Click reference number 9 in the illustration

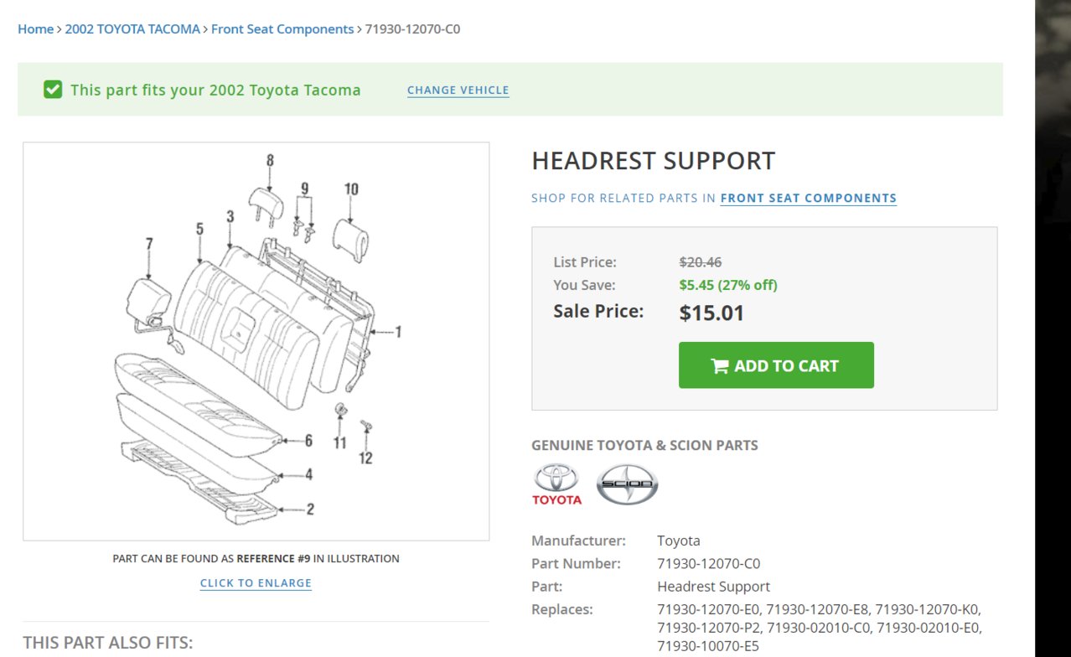[x=305, y=189]
